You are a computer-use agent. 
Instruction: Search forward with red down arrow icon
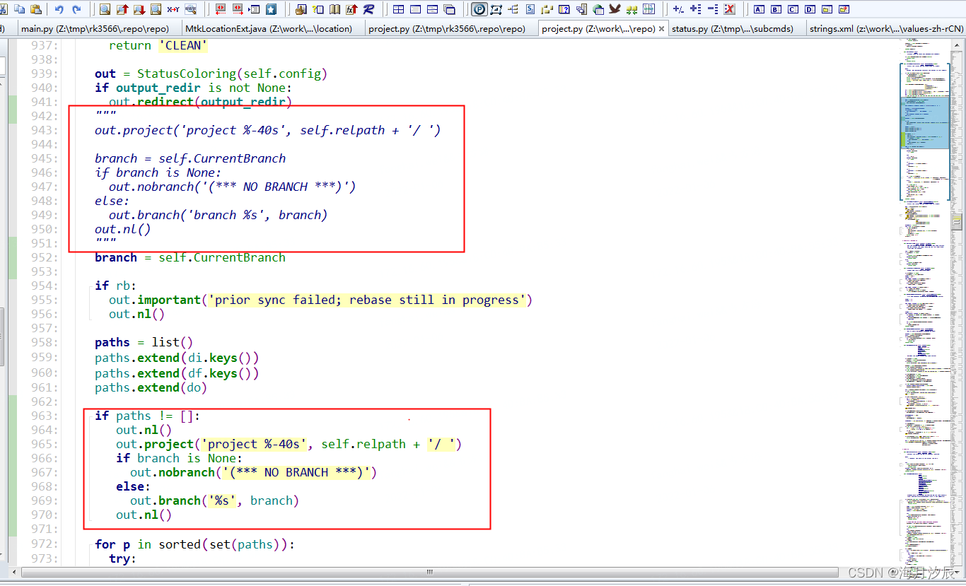[139, 9]
